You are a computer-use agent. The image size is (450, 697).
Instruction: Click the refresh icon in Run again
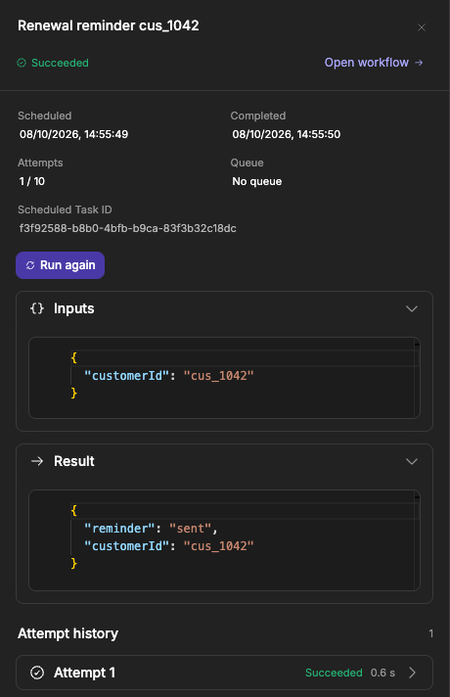pos(30,265)
